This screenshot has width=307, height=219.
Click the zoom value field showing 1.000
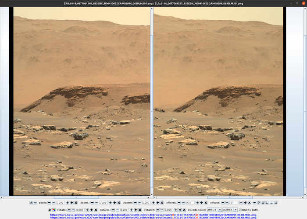(61, 203)
